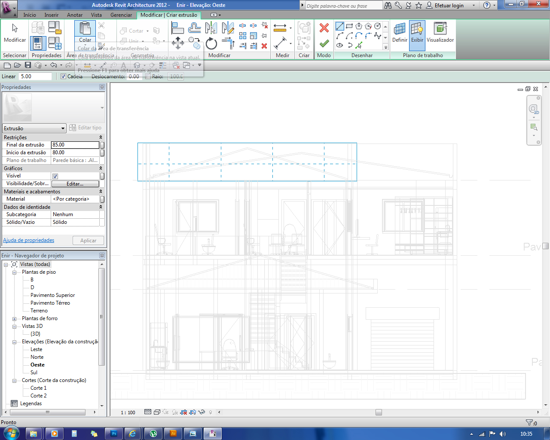Click the green Finish Edit Mode checkmark

click(x=324, y=43)
